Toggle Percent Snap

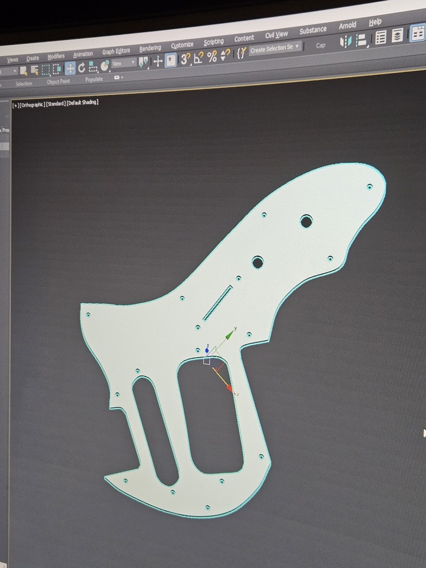pyautogui.click(x=212, y=57)
